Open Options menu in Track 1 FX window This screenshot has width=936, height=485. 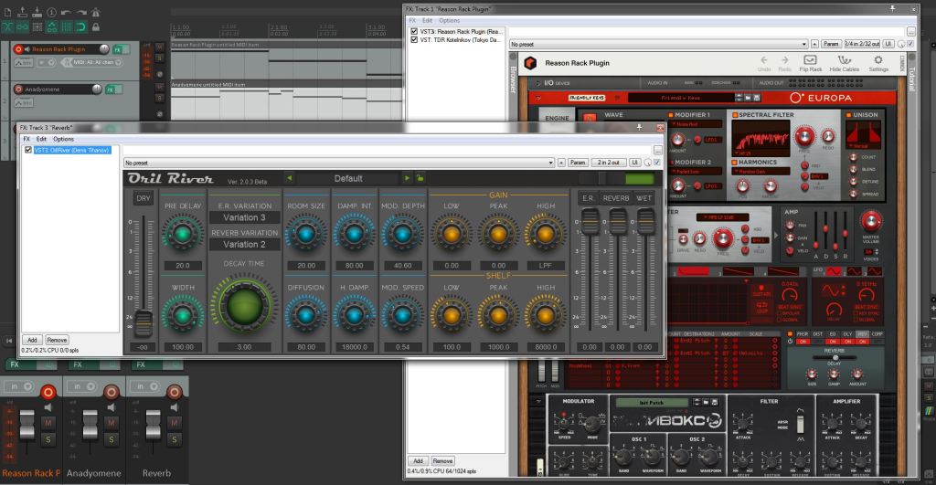coord(449,20)
